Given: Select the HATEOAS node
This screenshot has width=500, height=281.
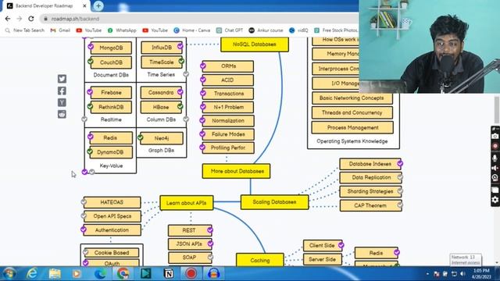Looking at the screenshot, I should click(x=112, y=202).
